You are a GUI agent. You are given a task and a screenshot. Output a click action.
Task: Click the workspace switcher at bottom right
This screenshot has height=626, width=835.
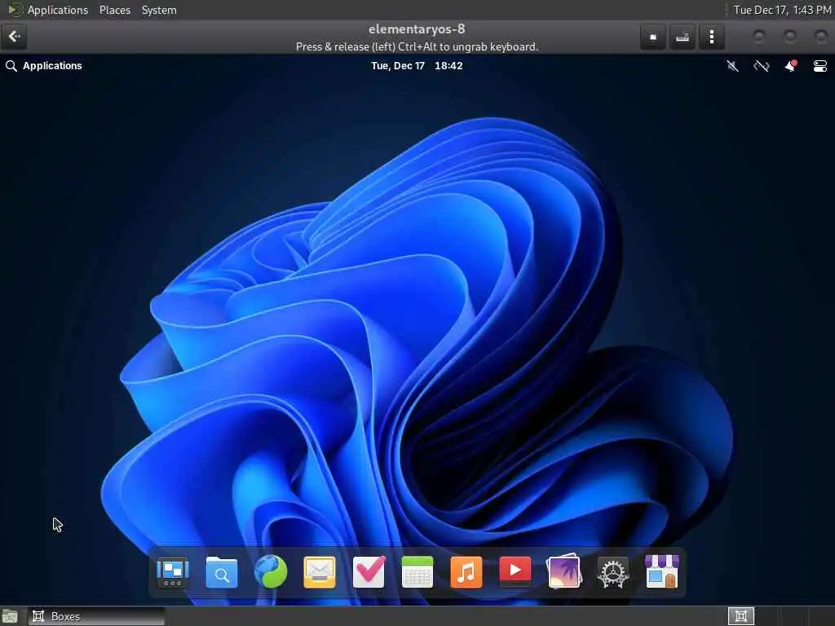(740, 616)
